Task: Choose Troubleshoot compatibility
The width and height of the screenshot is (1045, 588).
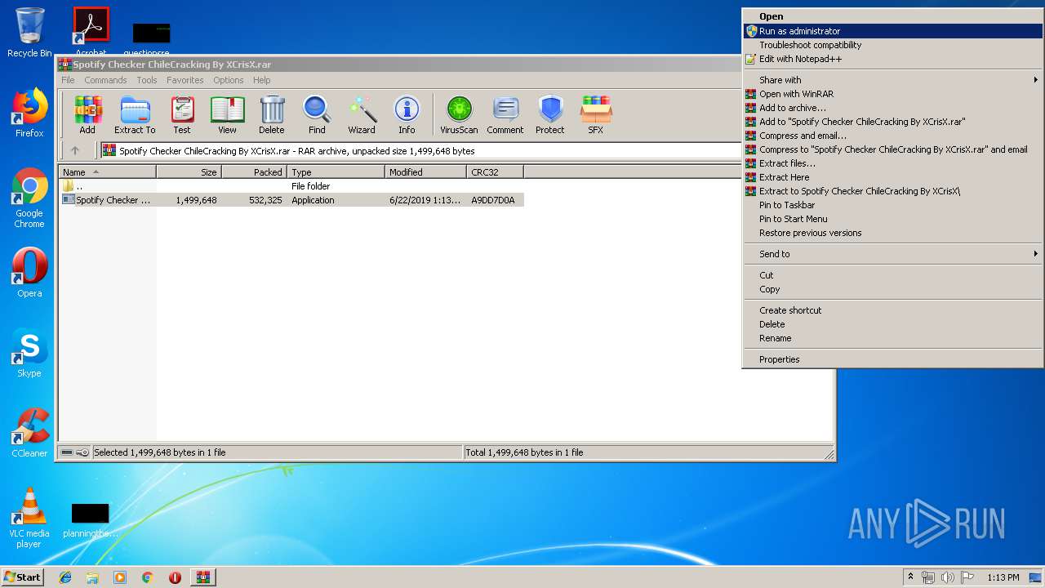Action: click(x=892, y=45)
